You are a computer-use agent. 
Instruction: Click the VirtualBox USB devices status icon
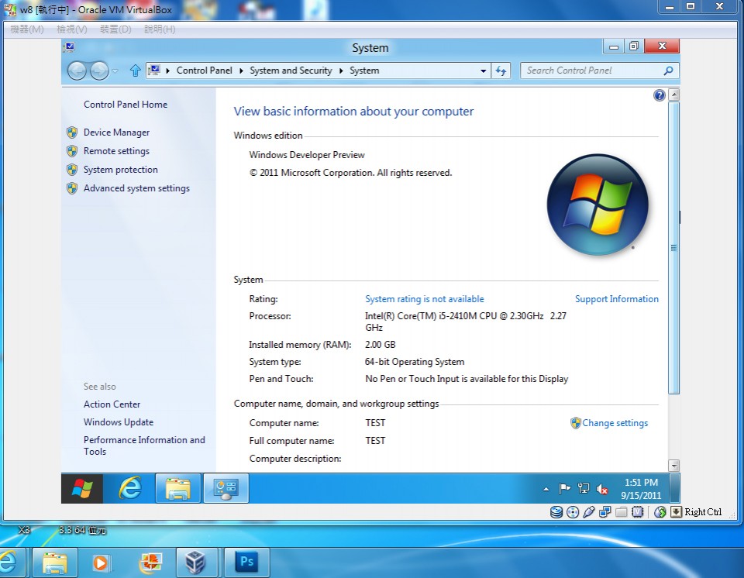(589, 511)
